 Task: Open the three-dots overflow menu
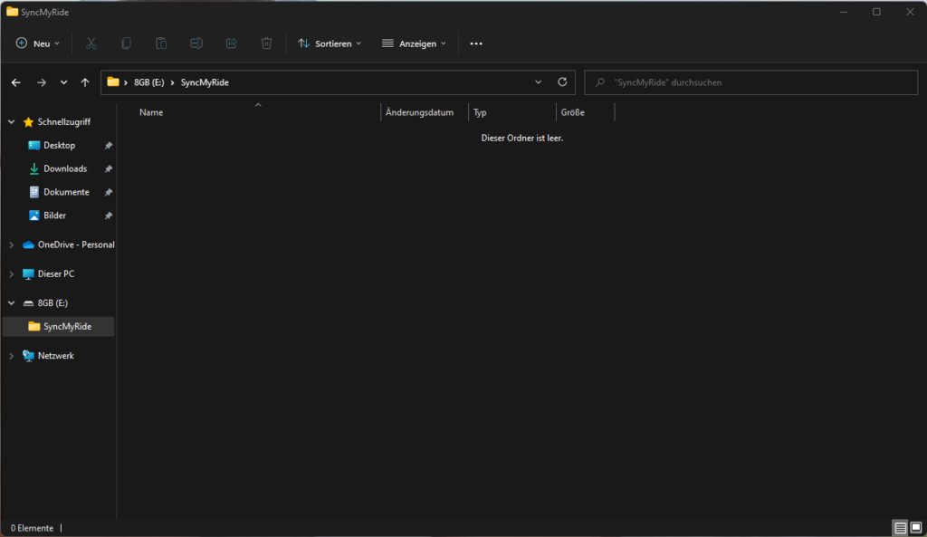(476, 43)
